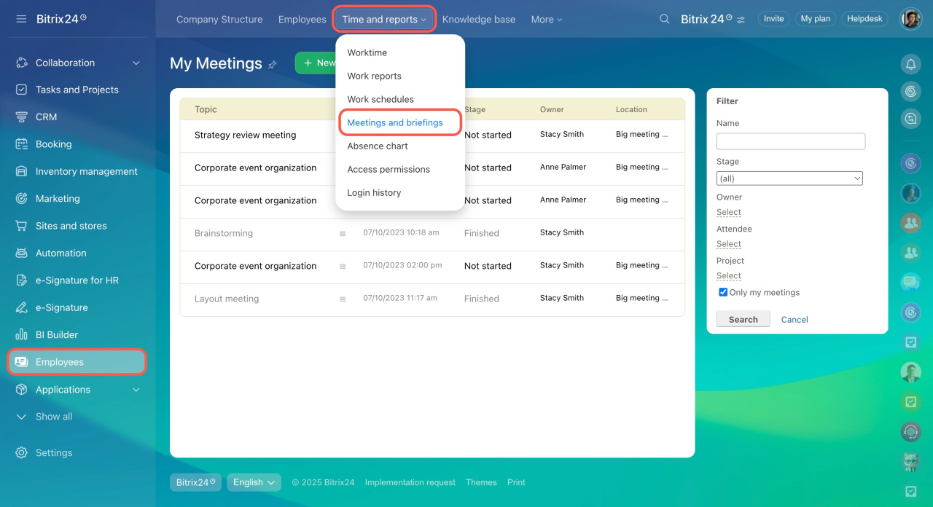
Task: Open the chat-bubble icon below the notification bell
Action: [910, 118]
